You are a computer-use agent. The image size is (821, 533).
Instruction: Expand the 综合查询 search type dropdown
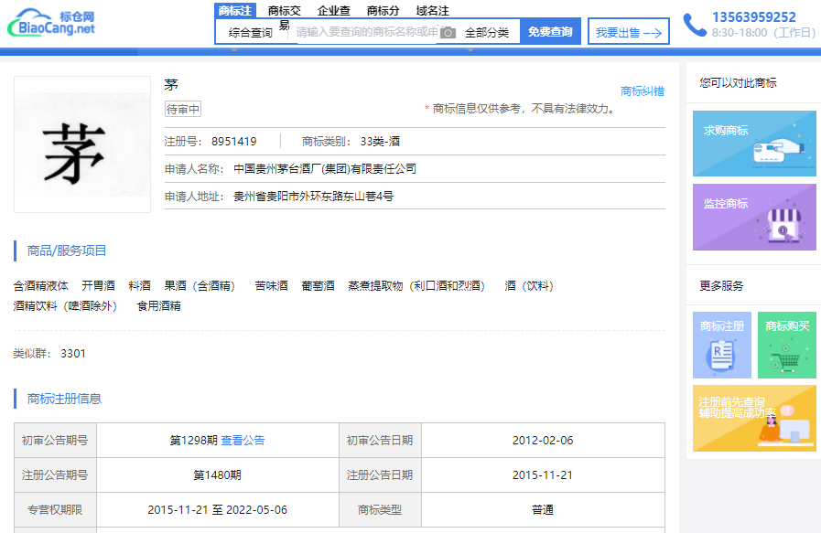click(x=250, y=32)
